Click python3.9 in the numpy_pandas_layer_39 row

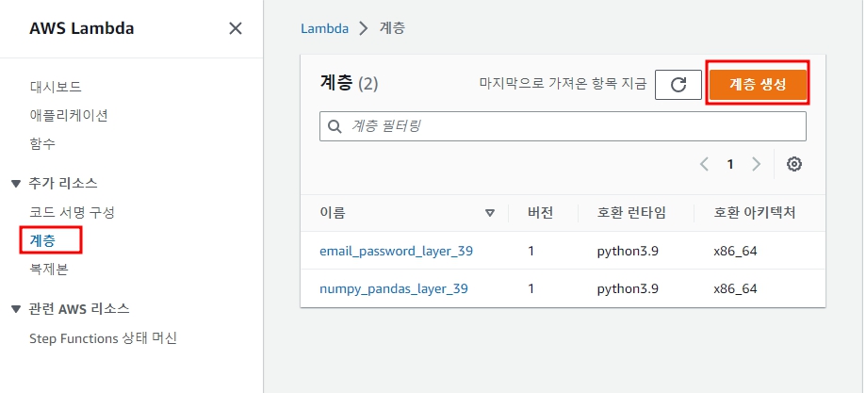pyautogui.click(x=628, y=288)
